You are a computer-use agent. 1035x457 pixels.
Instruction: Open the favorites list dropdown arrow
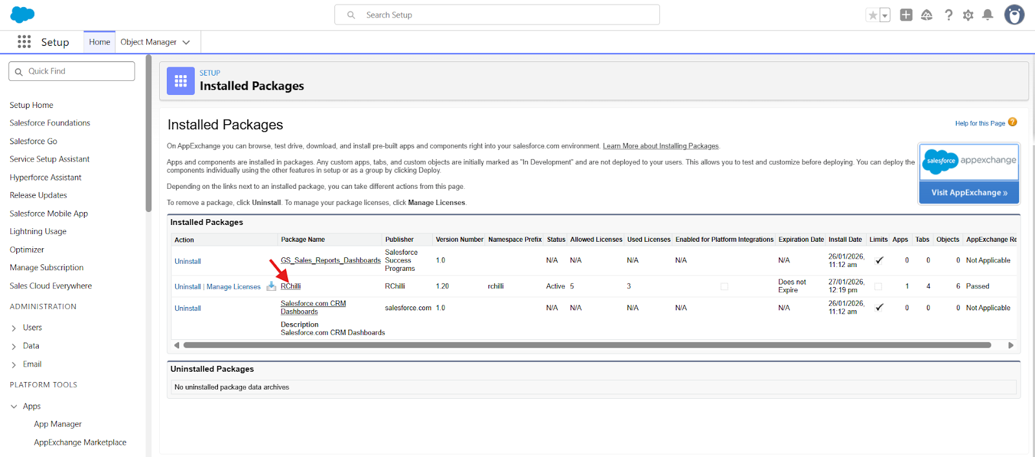pyautogui.click(x=885, y=16)
